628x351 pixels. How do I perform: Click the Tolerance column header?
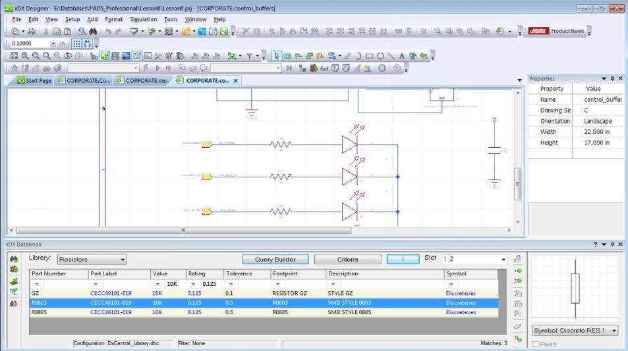click(x=246, y=273)
